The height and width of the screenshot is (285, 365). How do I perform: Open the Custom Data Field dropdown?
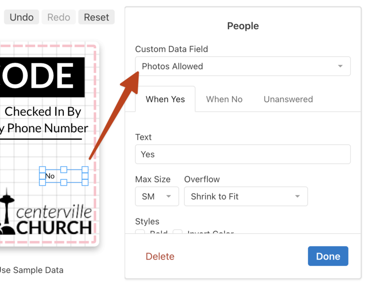tap(242, 66)
